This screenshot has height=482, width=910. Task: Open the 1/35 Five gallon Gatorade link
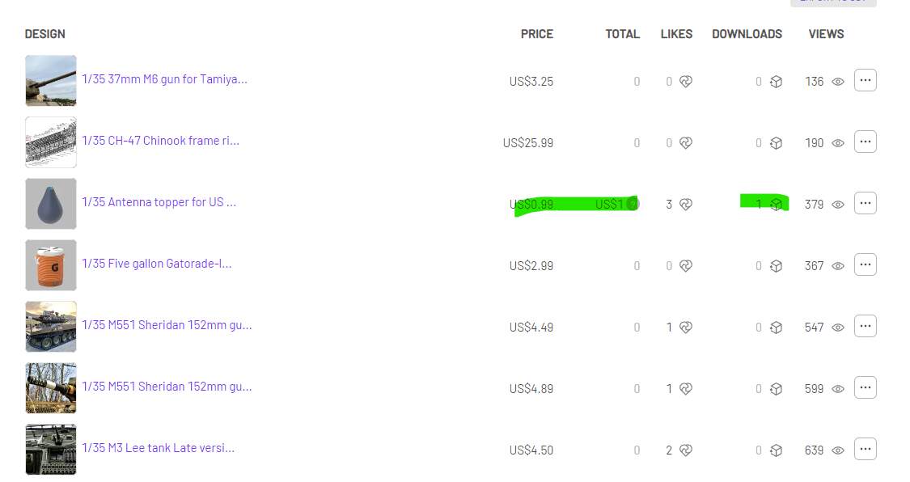click(x=157, y=264)
